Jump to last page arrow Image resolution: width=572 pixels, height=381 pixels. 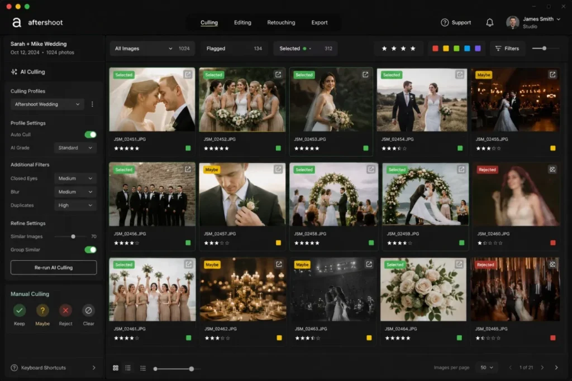[x=556, y=368]
